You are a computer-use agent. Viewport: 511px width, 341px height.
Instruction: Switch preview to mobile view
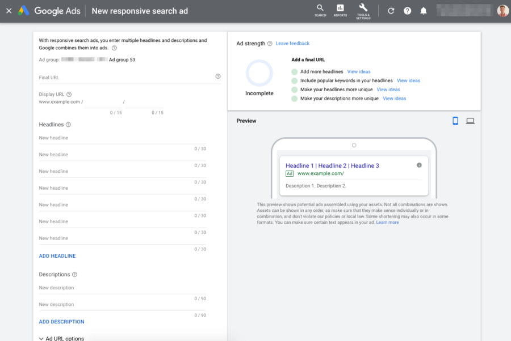(456, 121)
